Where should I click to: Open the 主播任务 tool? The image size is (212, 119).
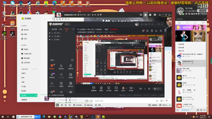(x=70, y=67)
